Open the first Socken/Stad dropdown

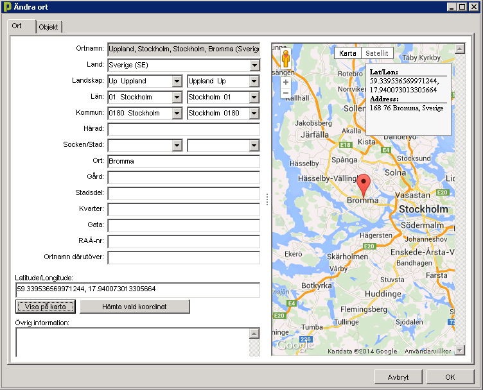point(177,145)
